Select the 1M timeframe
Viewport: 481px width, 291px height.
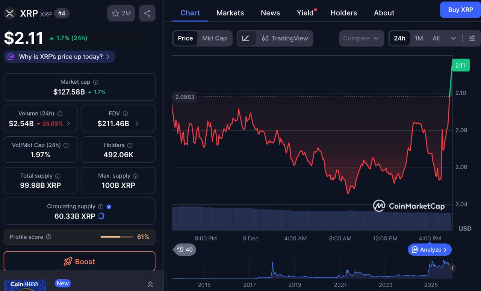419,38
